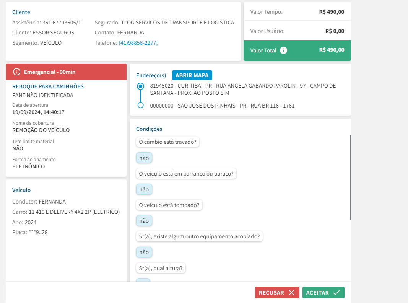Click the alert icon in the Emergencial banner
This screenshot has width=408, height=303.
coord(16,72)
